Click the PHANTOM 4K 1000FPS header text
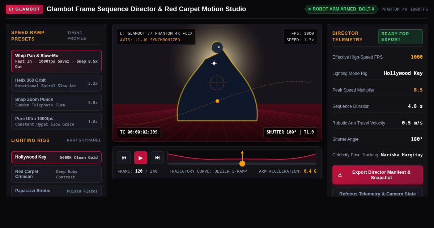The width and height of the screenshot is (434, 228). click(405, 9)
